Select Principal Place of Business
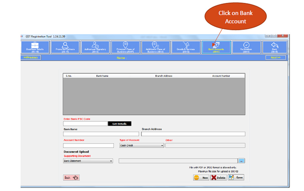Image resolution: width=304 pixels, height=191 pixels. (125, 47)
